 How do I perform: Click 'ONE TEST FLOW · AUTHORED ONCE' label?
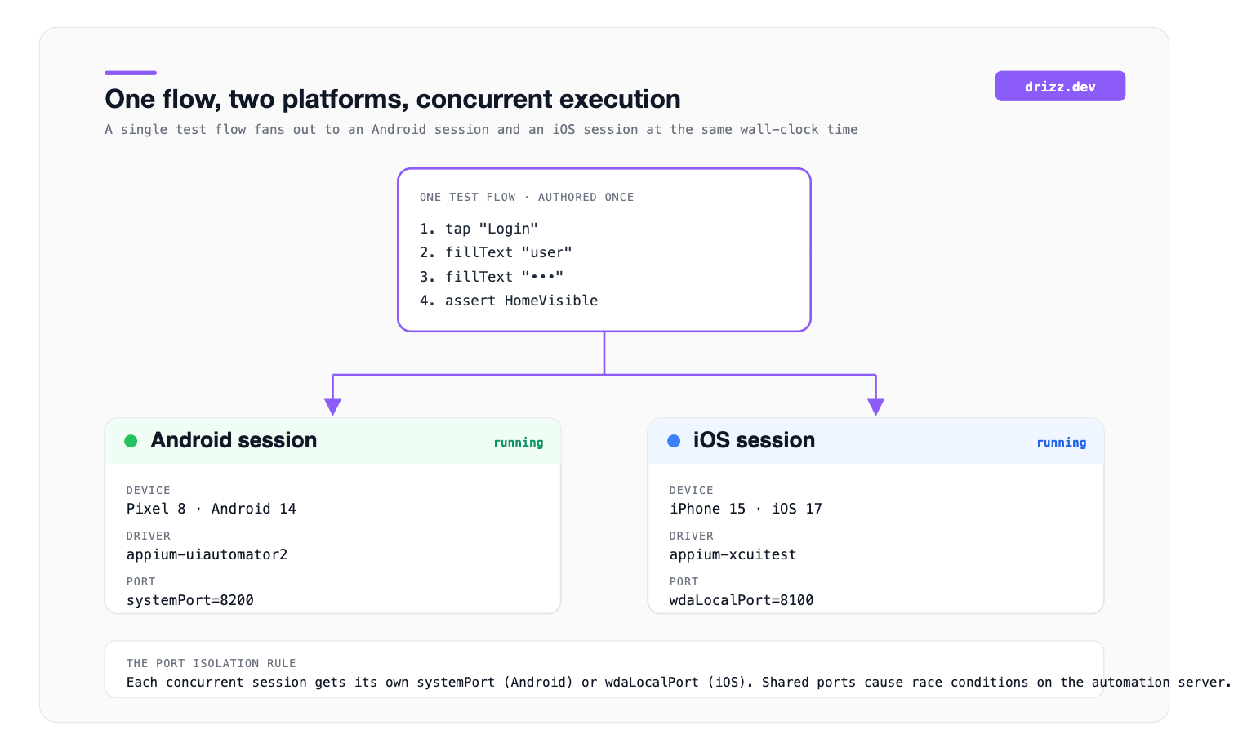point(527,197)
